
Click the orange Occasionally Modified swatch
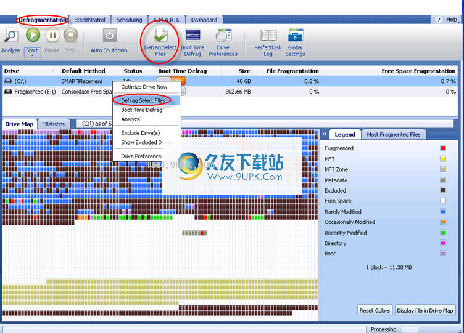pyautogui.click(x=442, y=222)
